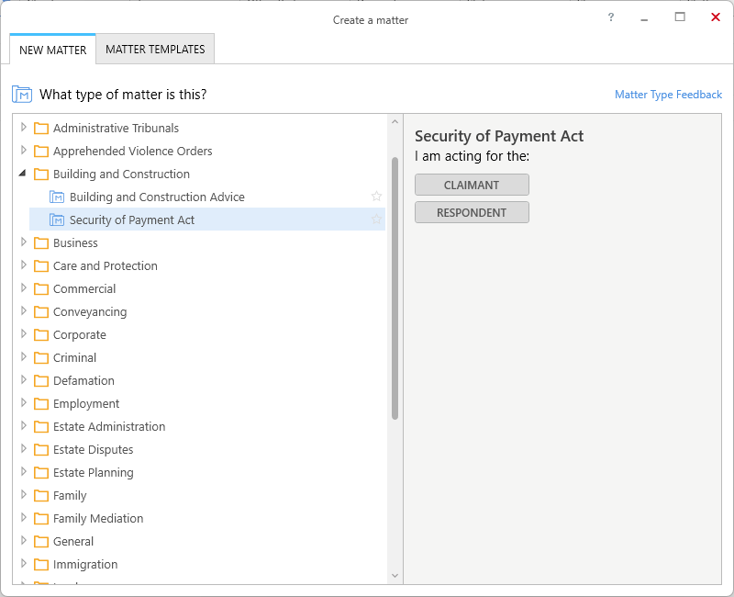The image size is (734, 597).
Task: Maximize the Create a matter window
Action: (680, 17)
